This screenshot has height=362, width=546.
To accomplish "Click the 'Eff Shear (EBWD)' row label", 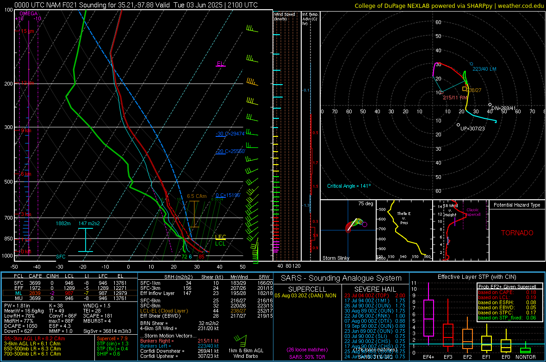I will (160, 316).
